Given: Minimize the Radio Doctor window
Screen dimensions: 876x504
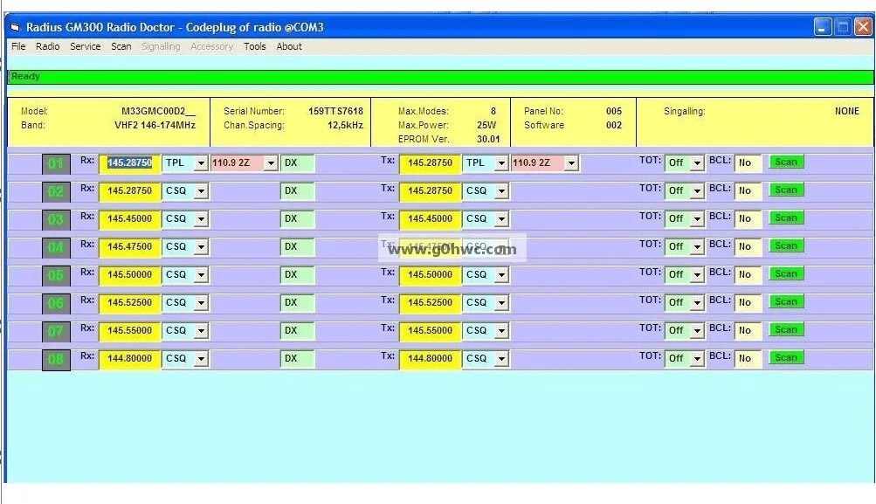Looking at the screenshot, I should pyautogui.click(x=823, y=27).
